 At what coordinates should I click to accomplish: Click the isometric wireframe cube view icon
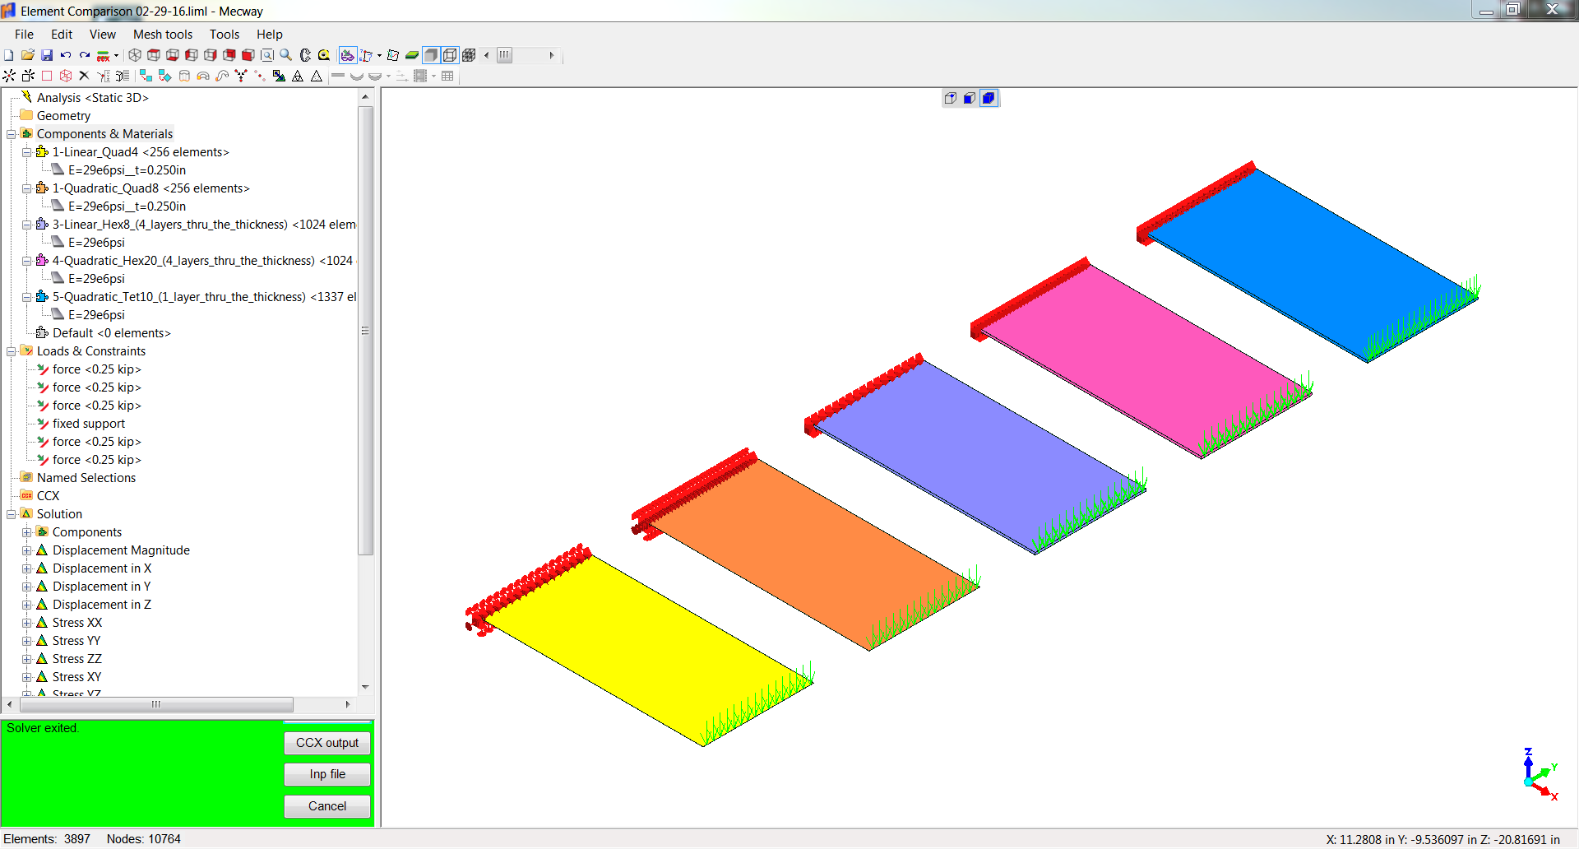click(x=135, y=55)
